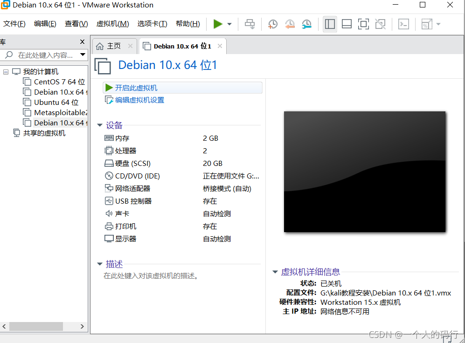Open the power options dropdown arrow
The height and width of the screenshot is (343, 465).
(x=229, y=24)
